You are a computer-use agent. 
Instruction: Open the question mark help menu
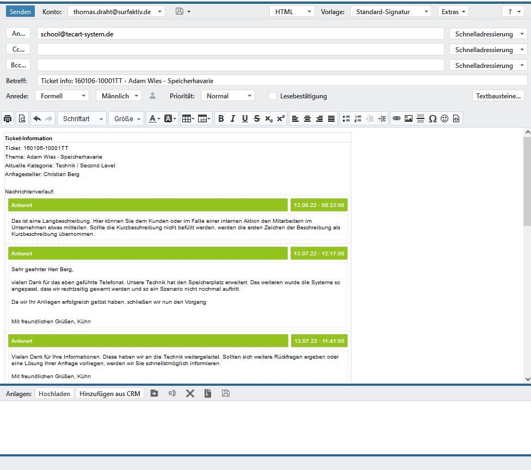point(513,11)
